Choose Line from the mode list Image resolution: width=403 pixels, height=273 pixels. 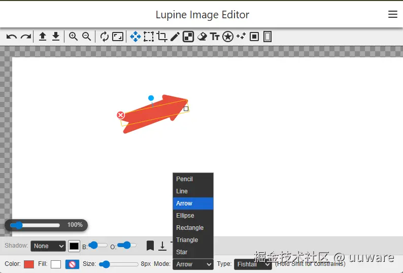click(193, 191)
